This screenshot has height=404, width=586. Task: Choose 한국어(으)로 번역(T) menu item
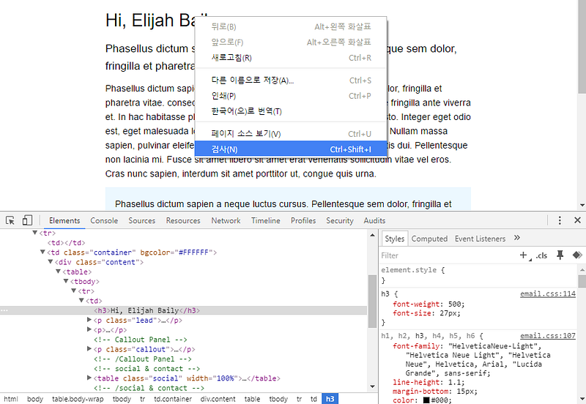click(291, 111)
